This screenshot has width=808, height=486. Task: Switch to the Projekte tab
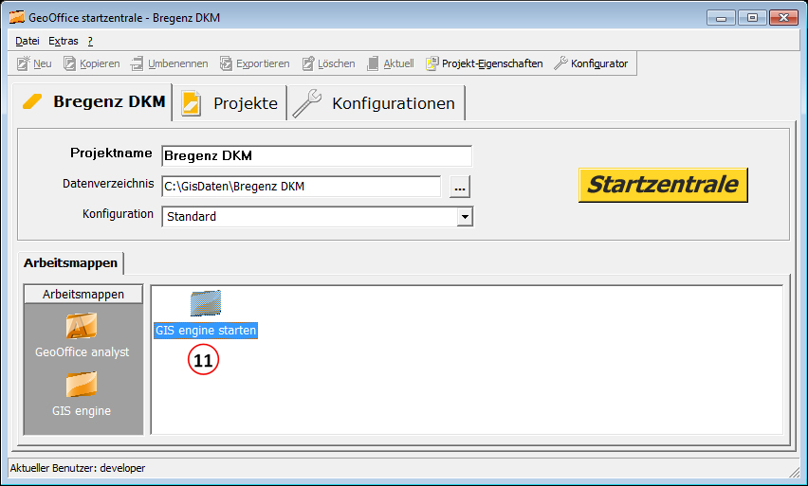pyautogui.click(x=231, y=103)
